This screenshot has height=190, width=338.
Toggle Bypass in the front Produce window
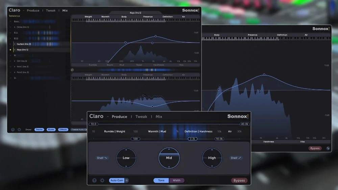pos(239,180)
